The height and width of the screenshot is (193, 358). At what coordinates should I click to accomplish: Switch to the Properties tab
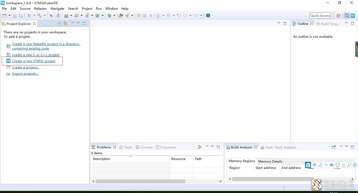point(166,147)
